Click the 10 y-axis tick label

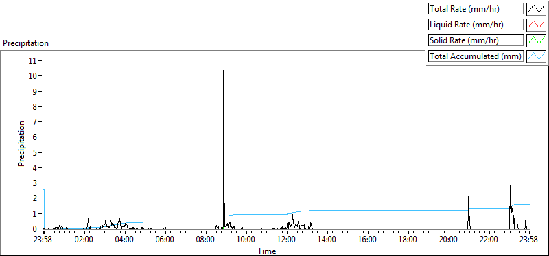click(33, 76)
